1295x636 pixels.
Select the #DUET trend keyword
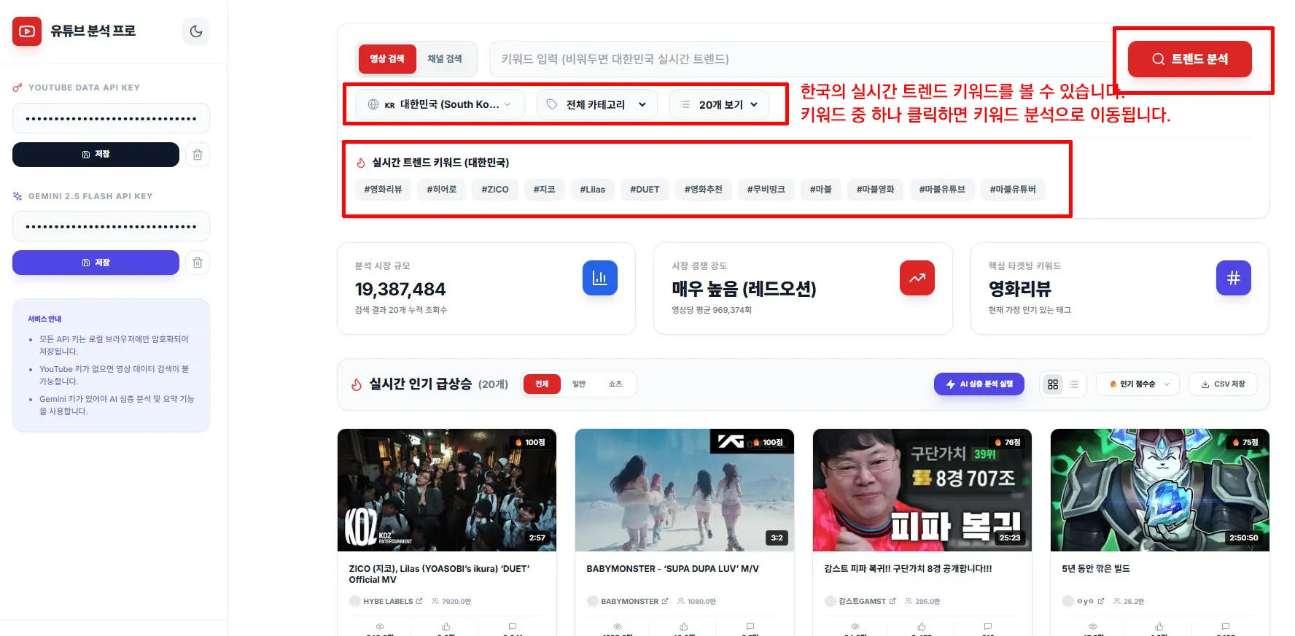click(x=645, y=190)
